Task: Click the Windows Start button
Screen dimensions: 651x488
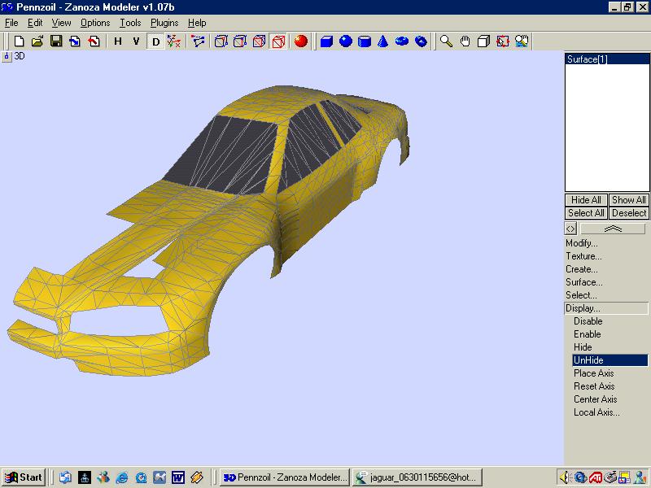Action: (x=24, y=477)
